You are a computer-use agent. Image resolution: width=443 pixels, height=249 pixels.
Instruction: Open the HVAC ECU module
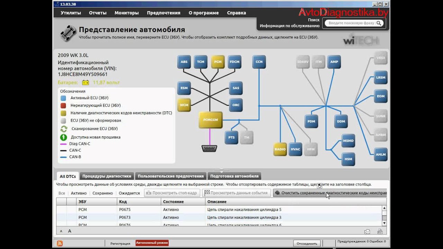click(x=296, y=149)
